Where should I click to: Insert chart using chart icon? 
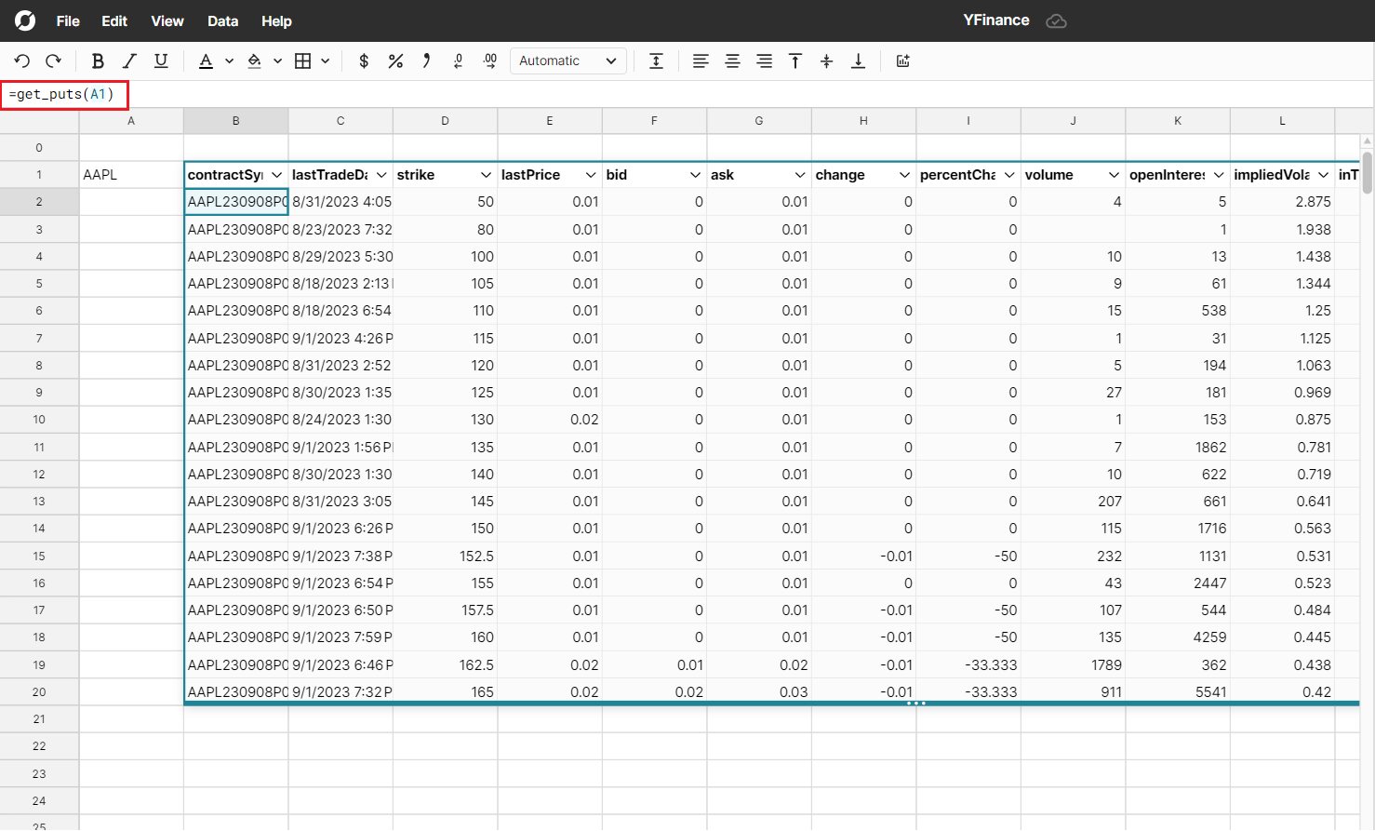point(902,61)
